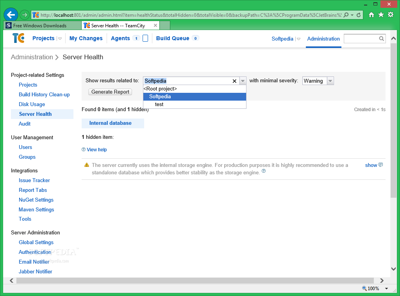This screenshot has width=400, height=296.
Task: Click the Administration breadcrumb
Action: [32, 57]
